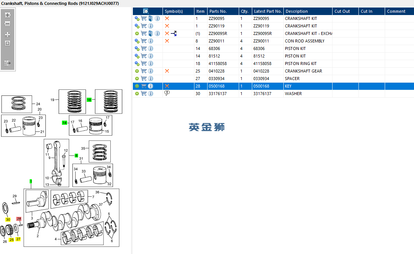This screenshot has height=254, width=414.
Task: Click the green gear icon for CRANKSHAFT GEAR
Action: tap(137, 71)
